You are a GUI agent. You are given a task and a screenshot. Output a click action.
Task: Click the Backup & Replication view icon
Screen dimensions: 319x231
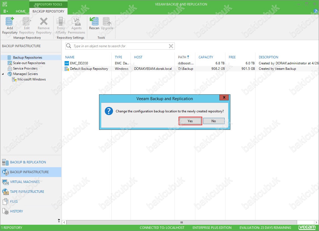coord(5,162)
